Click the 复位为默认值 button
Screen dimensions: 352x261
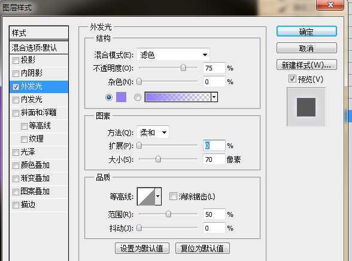(x=202, y=248)
